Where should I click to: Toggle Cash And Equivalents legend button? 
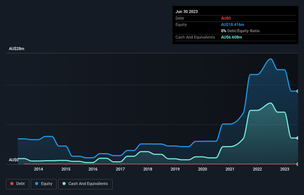85,184
